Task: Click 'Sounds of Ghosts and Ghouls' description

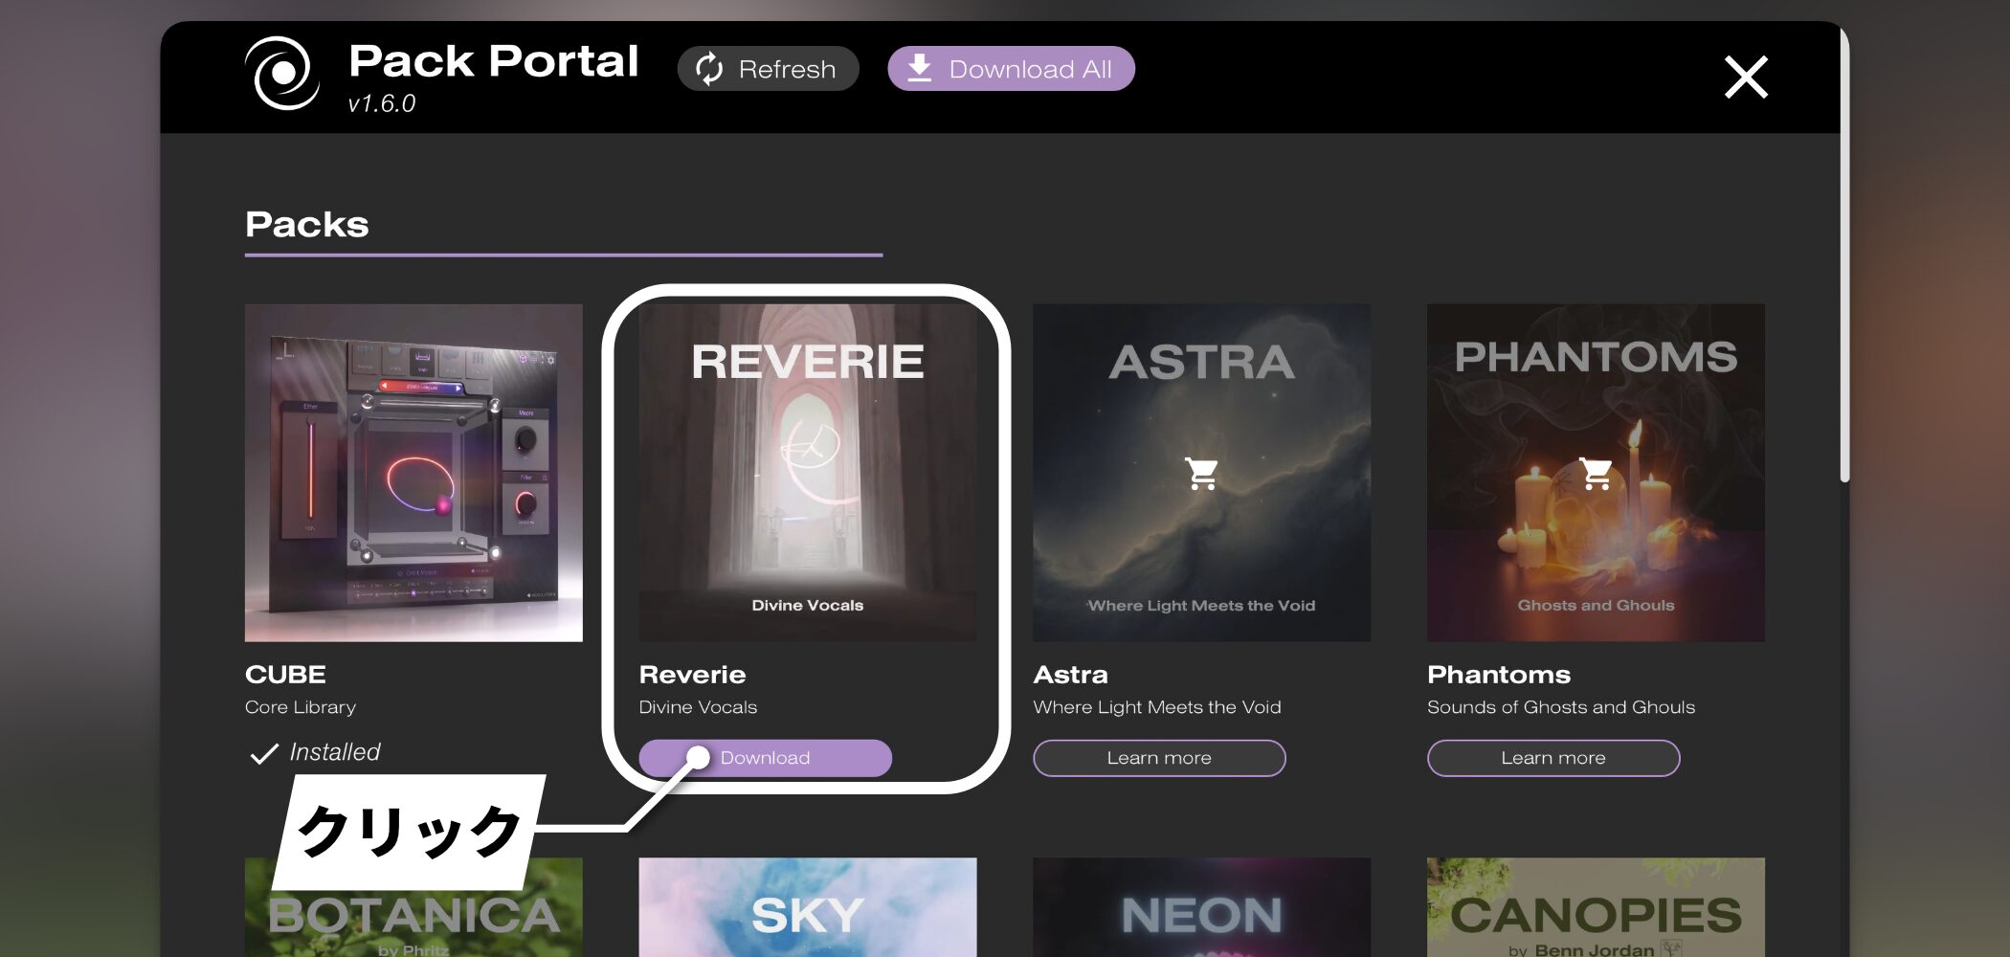Action: point(1561,707)
